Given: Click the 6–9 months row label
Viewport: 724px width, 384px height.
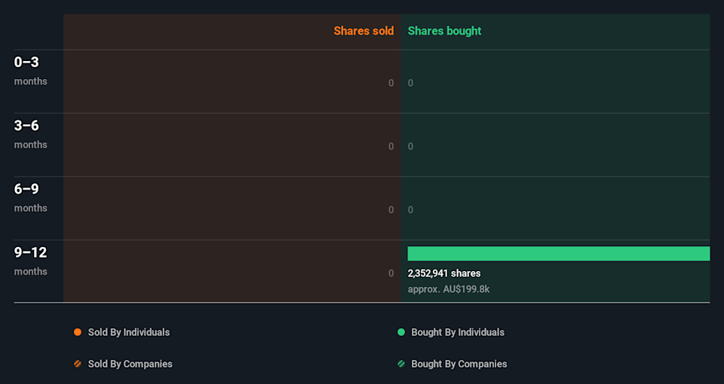Looking at the screenshot, I should pyautogui.click(x=30, y=197).
